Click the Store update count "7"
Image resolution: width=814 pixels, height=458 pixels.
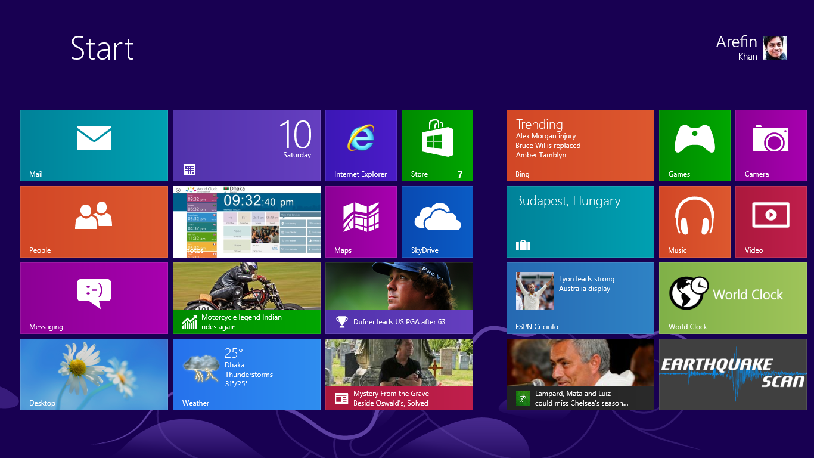[460, 175]
